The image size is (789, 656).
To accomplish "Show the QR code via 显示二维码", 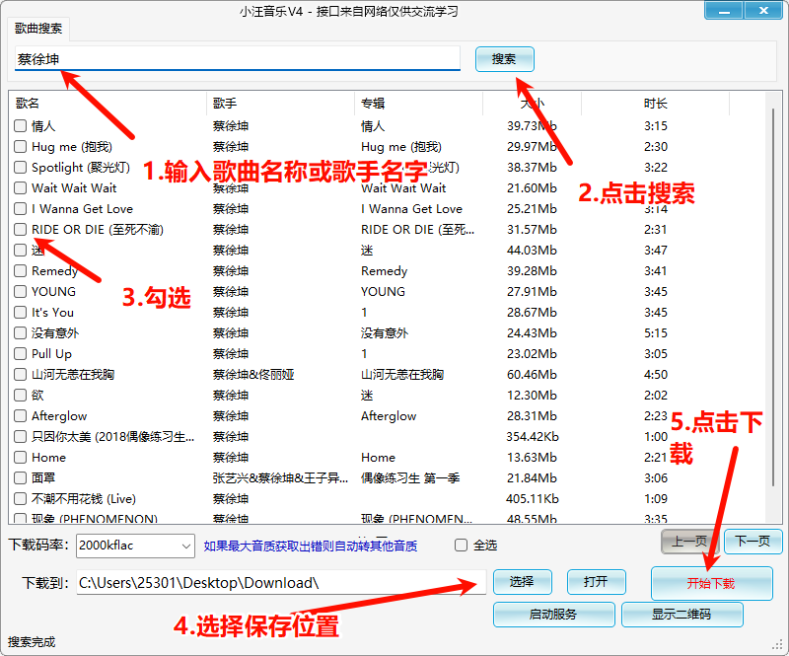I will (x=681, y=615).
